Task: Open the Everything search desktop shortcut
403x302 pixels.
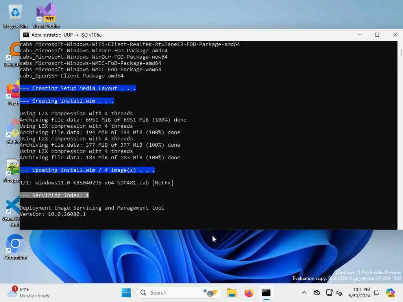Action: 12,54
